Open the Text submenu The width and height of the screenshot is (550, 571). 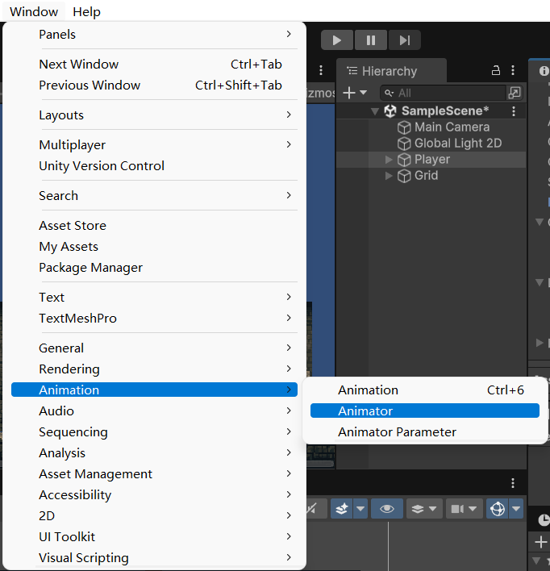[x=155, y=298]
